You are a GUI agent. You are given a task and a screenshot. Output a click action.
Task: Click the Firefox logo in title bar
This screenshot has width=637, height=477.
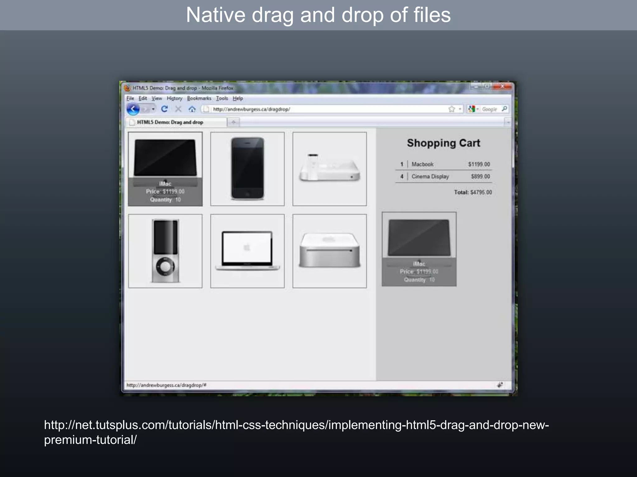point(128,88)
